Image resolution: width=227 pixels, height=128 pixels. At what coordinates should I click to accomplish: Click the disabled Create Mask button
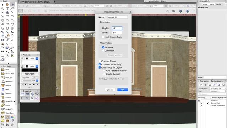114,55
